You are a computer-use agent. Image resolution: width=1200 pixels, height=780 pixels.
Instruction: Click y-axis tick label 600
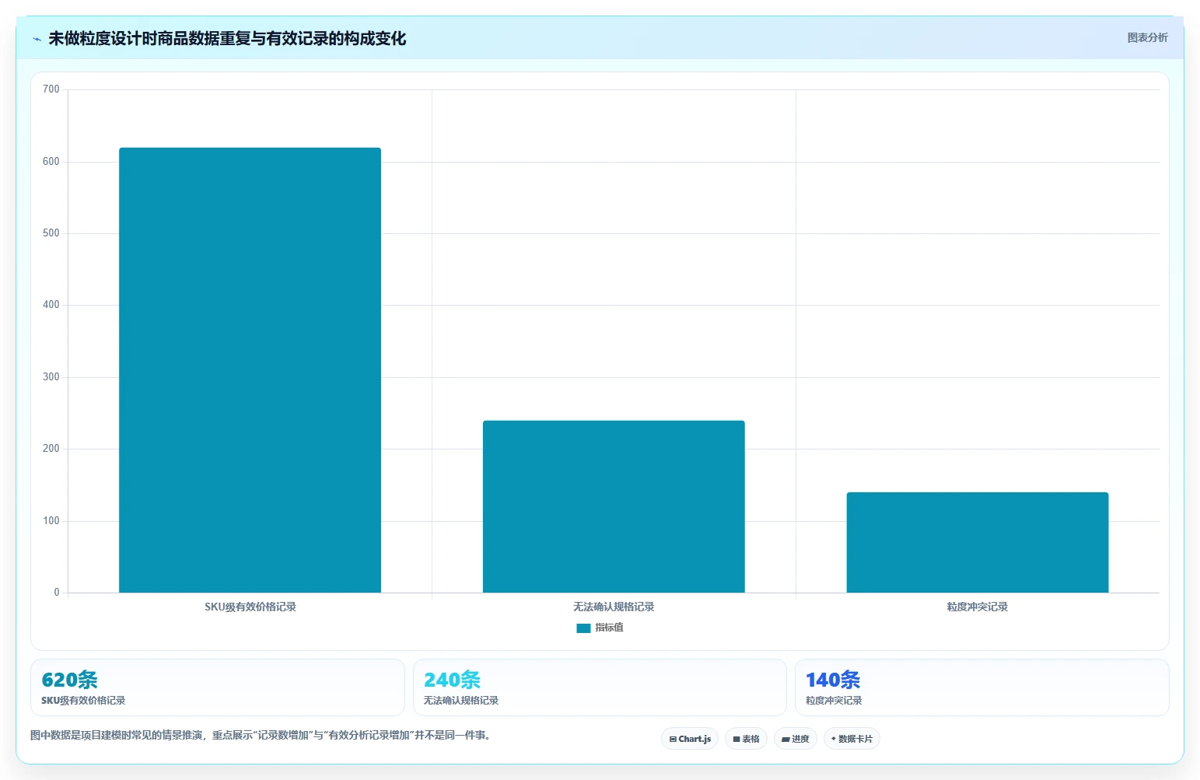pos(51,162)
